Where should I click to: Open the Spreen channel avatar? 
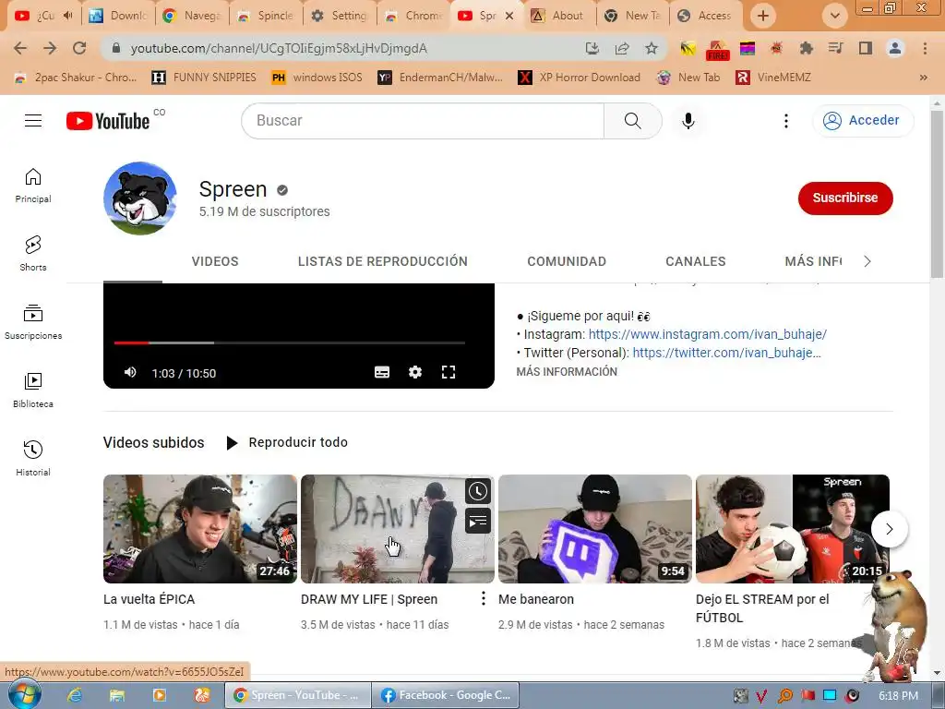pyautogui.click(x=140, y=198)
